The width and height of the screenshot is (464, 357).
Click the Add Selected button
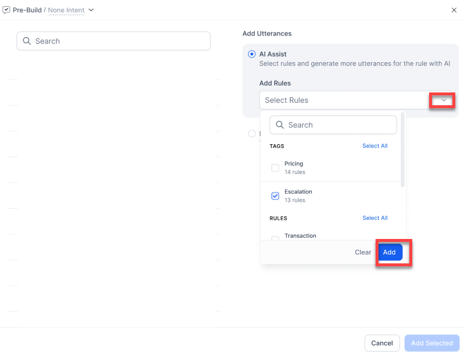point(431,343)
